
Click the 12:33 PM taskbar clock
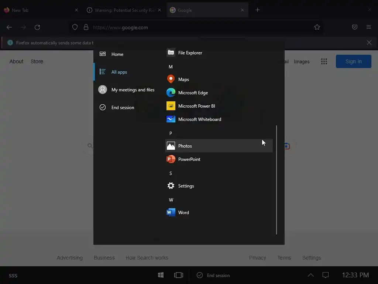click(x=355, y=275)
